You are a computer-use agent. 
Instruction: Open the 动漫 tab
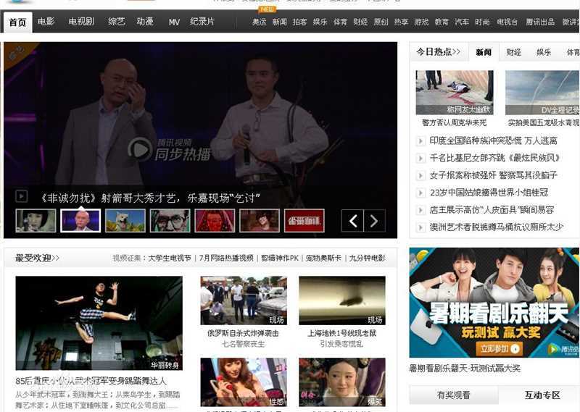[x=145, y=22]
